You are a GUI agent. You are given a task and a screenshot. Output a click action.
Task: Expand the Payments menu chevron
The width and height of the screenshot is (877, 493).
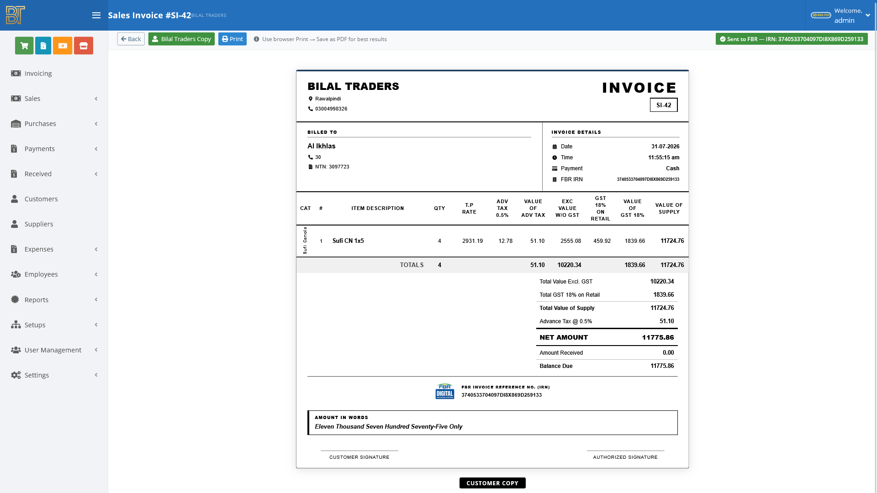click(x=96, y=149)
